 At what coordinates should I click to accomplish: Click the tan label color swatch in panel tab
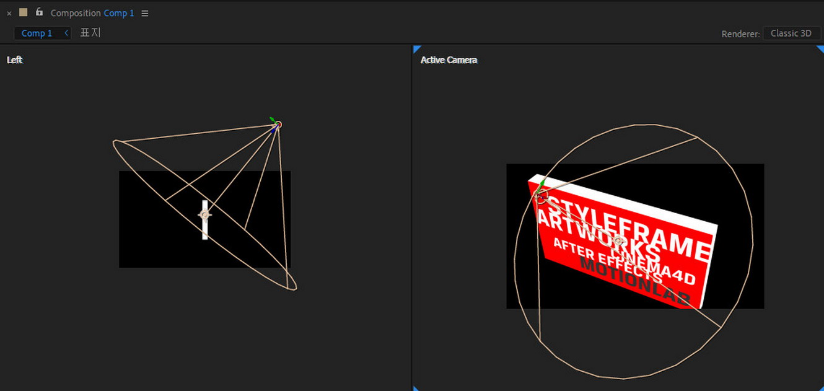click(24, 12)
